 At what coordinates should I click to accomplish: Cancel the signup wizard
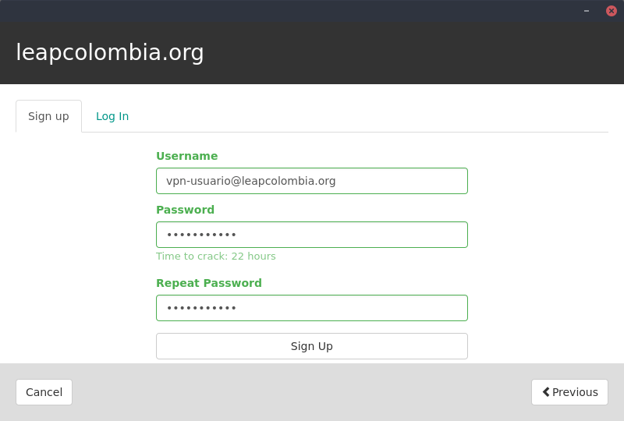44,392
